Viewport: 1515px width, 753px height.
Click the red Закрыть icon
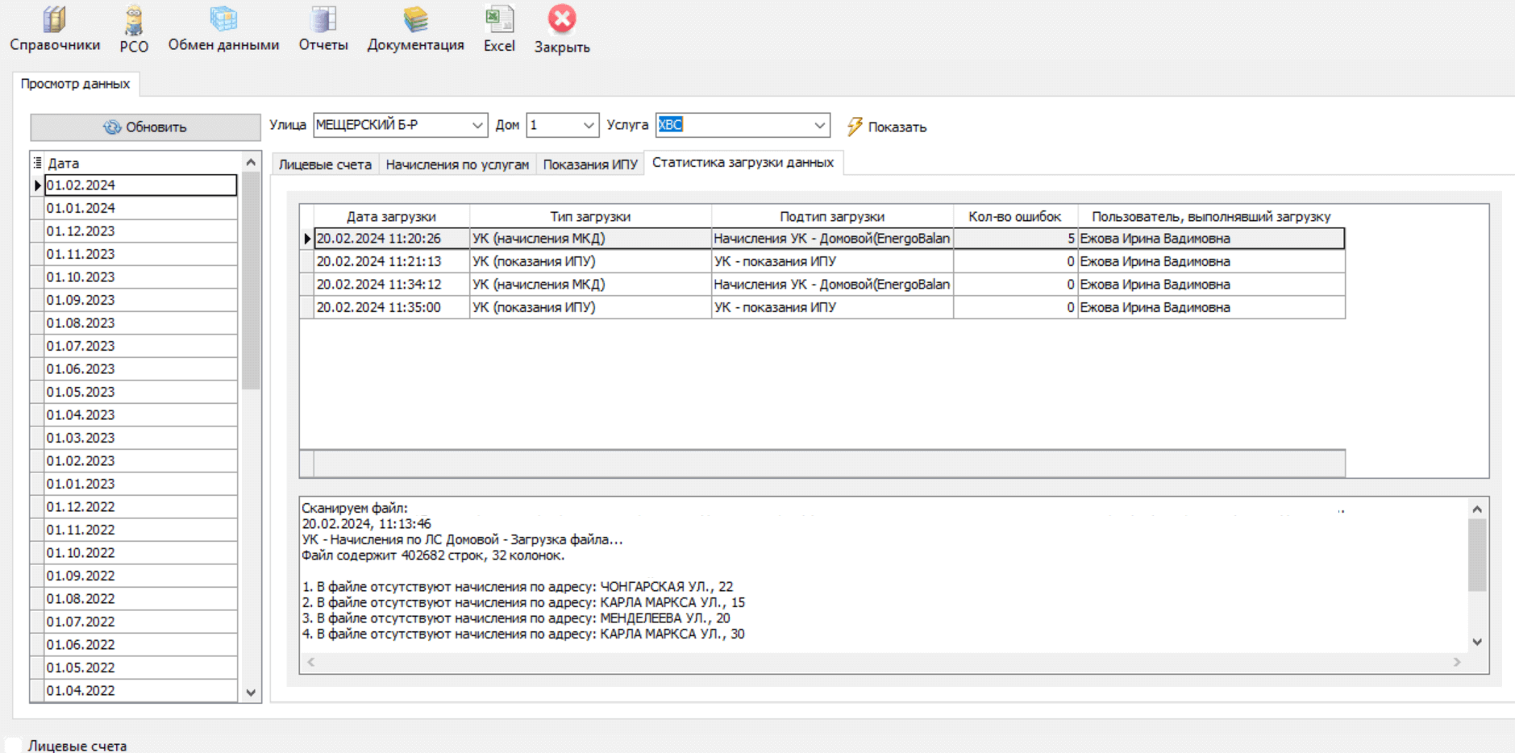(x=562, y=20)
